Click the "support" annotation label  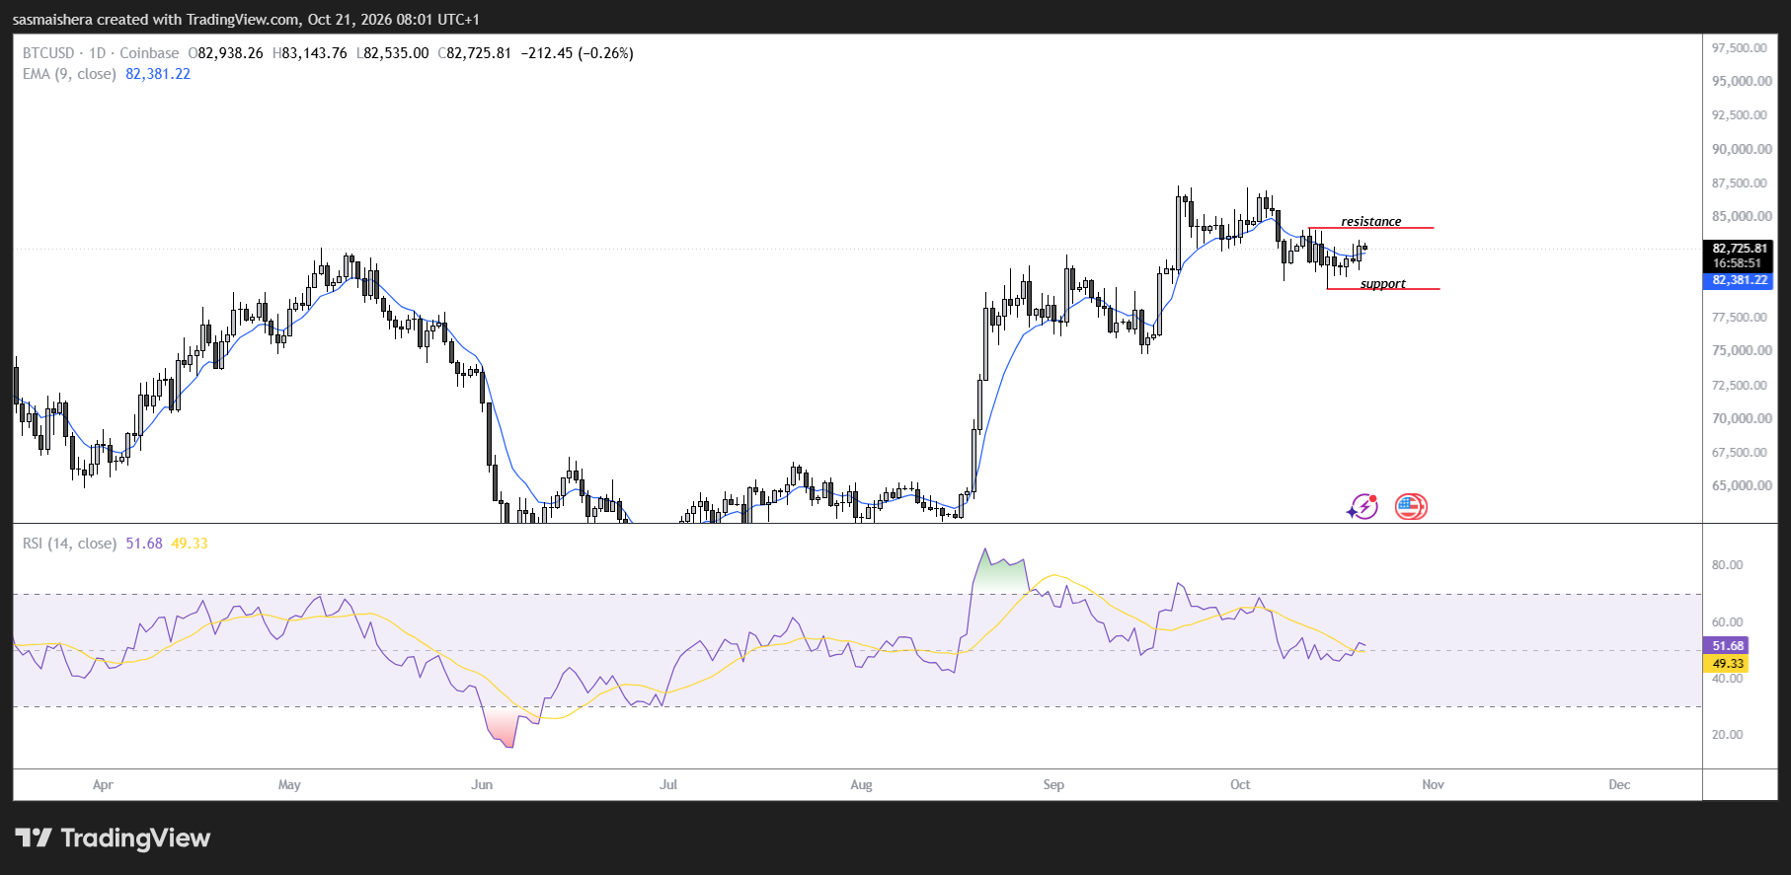1383,283
